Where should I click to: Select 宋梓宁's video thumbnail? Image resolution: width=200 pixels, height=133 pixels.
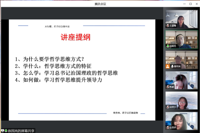[x=181, y=101]
